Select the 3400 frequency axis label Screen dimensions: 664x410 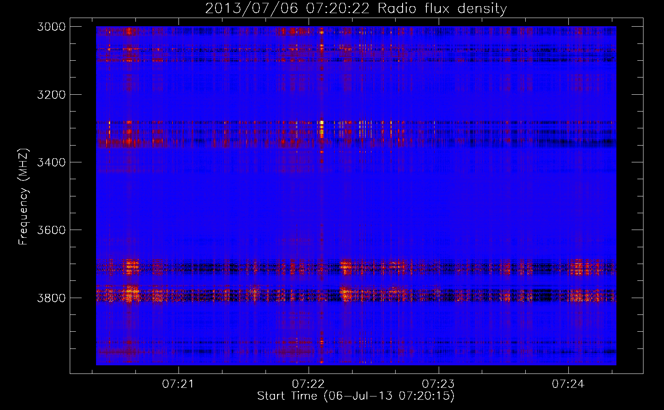(51, 162)
